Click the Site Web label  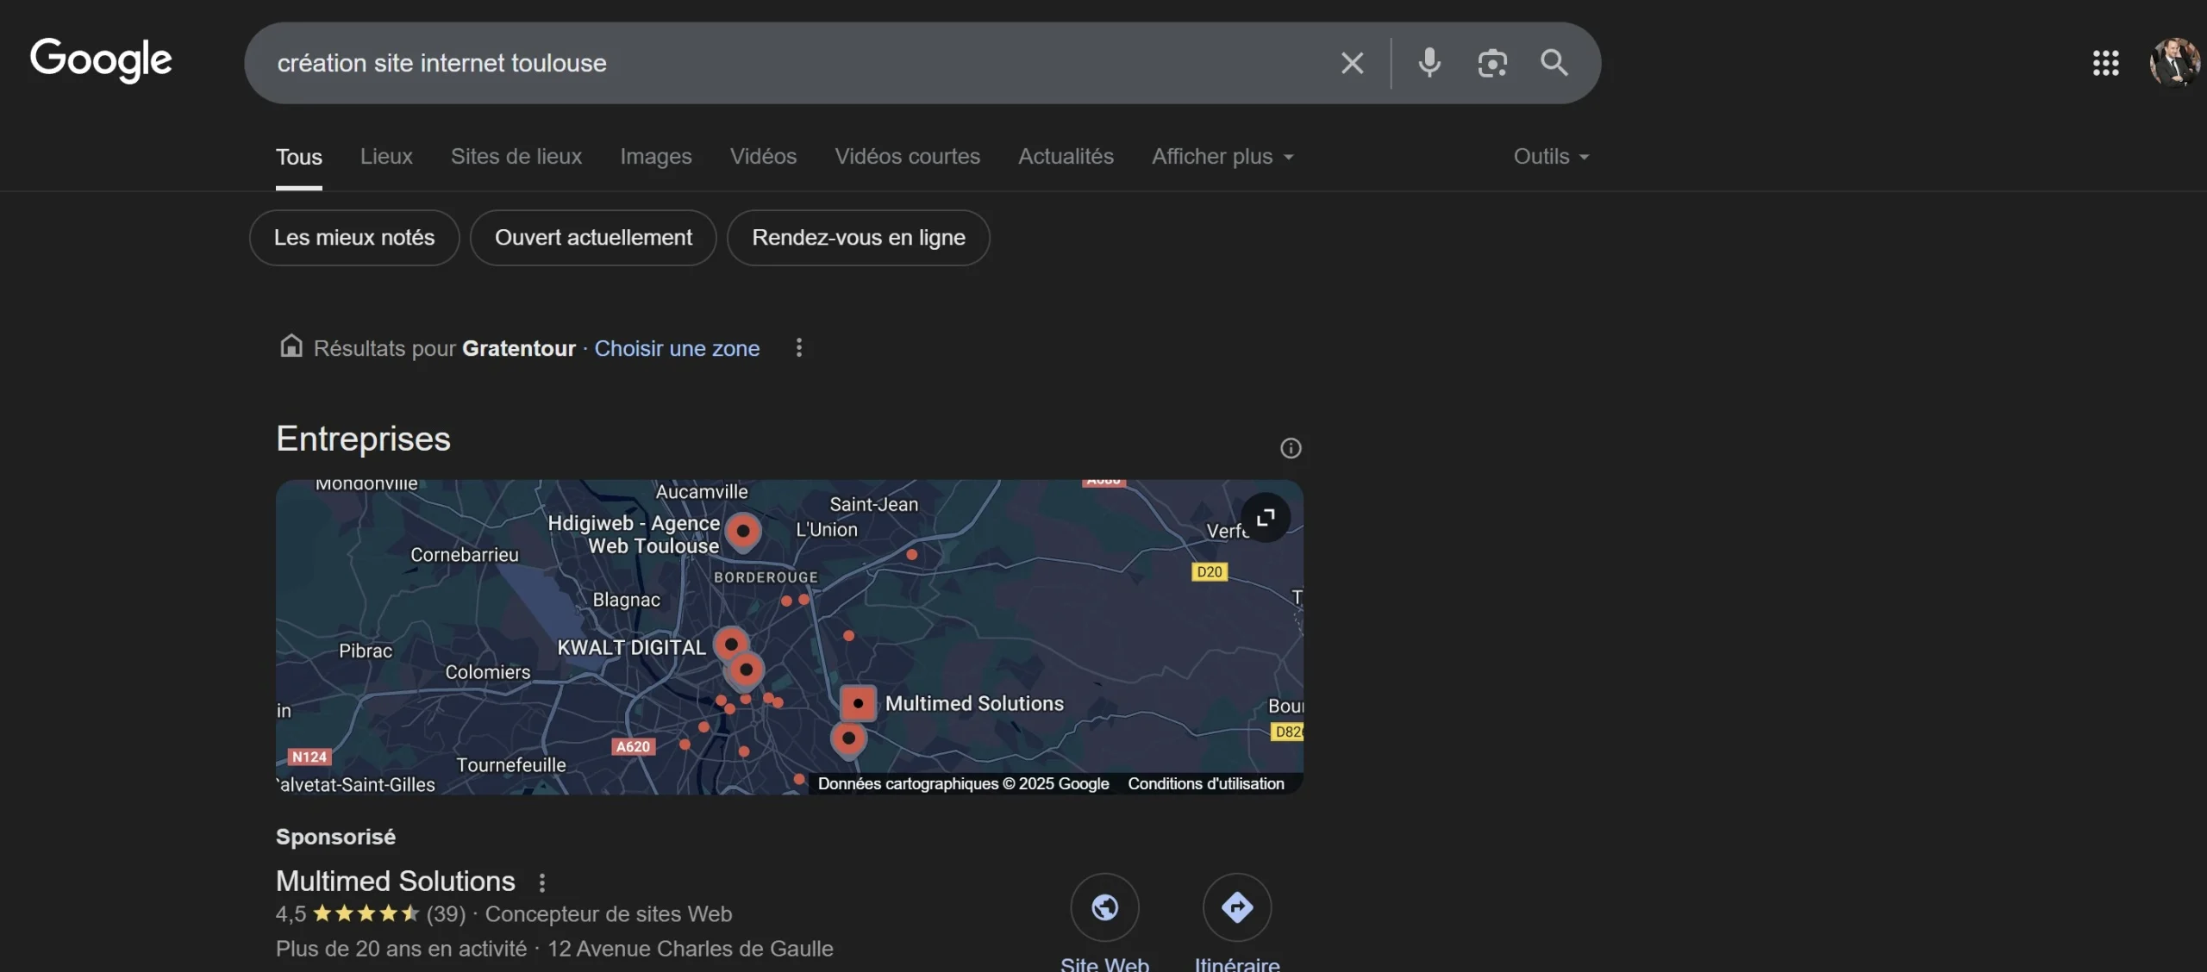[x=1104, y=963]
